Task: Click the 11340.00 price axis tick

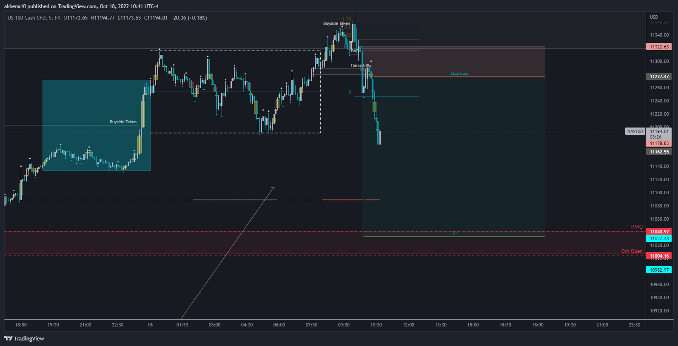Action: pos(659,35)
